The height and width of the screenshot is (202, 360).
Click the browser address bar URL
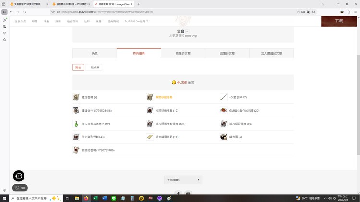pyautogui.click(x=107, y=12)
